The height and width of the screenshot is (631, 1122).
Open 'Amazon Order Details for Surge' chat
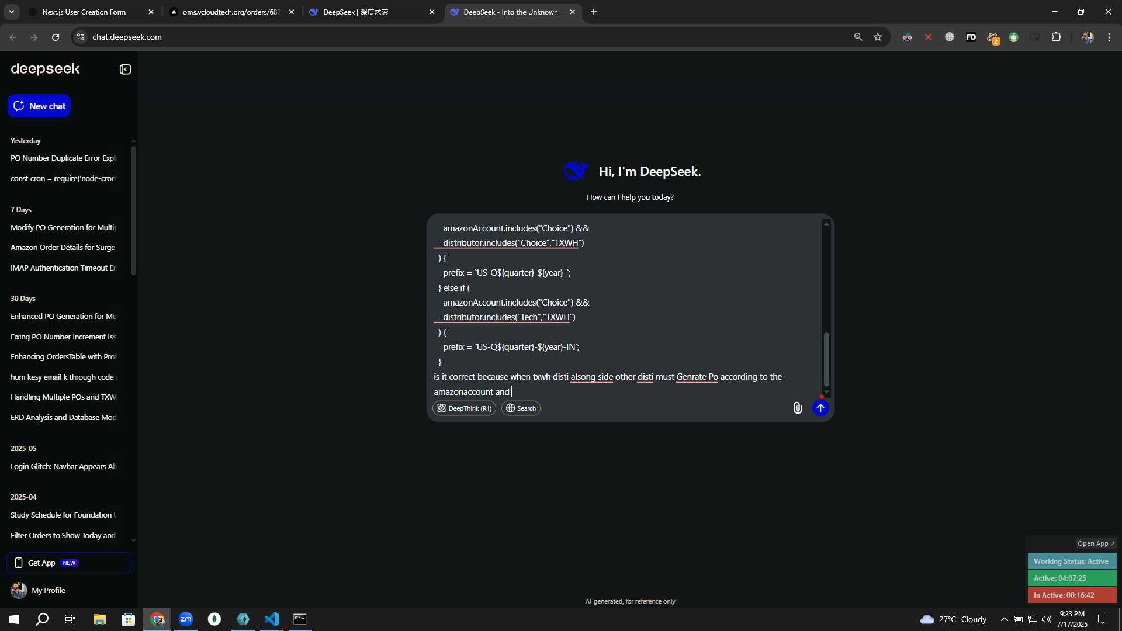63,247
